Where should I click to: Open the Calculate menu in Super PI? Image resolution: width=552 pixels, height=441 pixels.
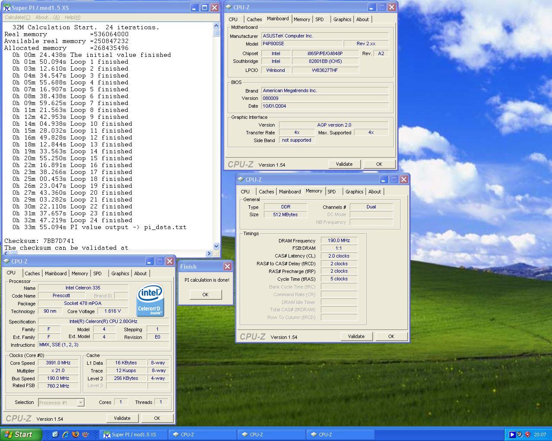point(17,17)
